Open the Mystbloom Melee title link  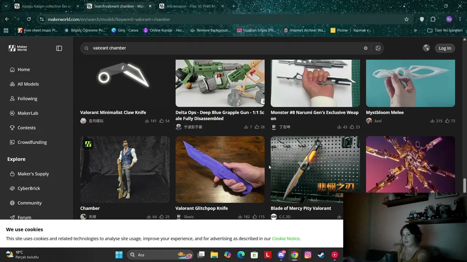click(x=385, y=112)
